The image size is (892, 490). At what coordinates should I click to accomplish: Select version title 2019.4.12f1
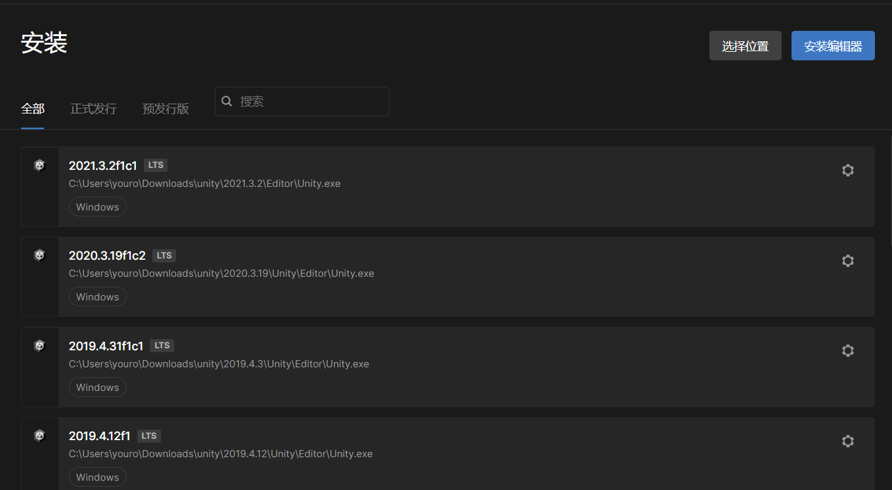coord(100,436)
